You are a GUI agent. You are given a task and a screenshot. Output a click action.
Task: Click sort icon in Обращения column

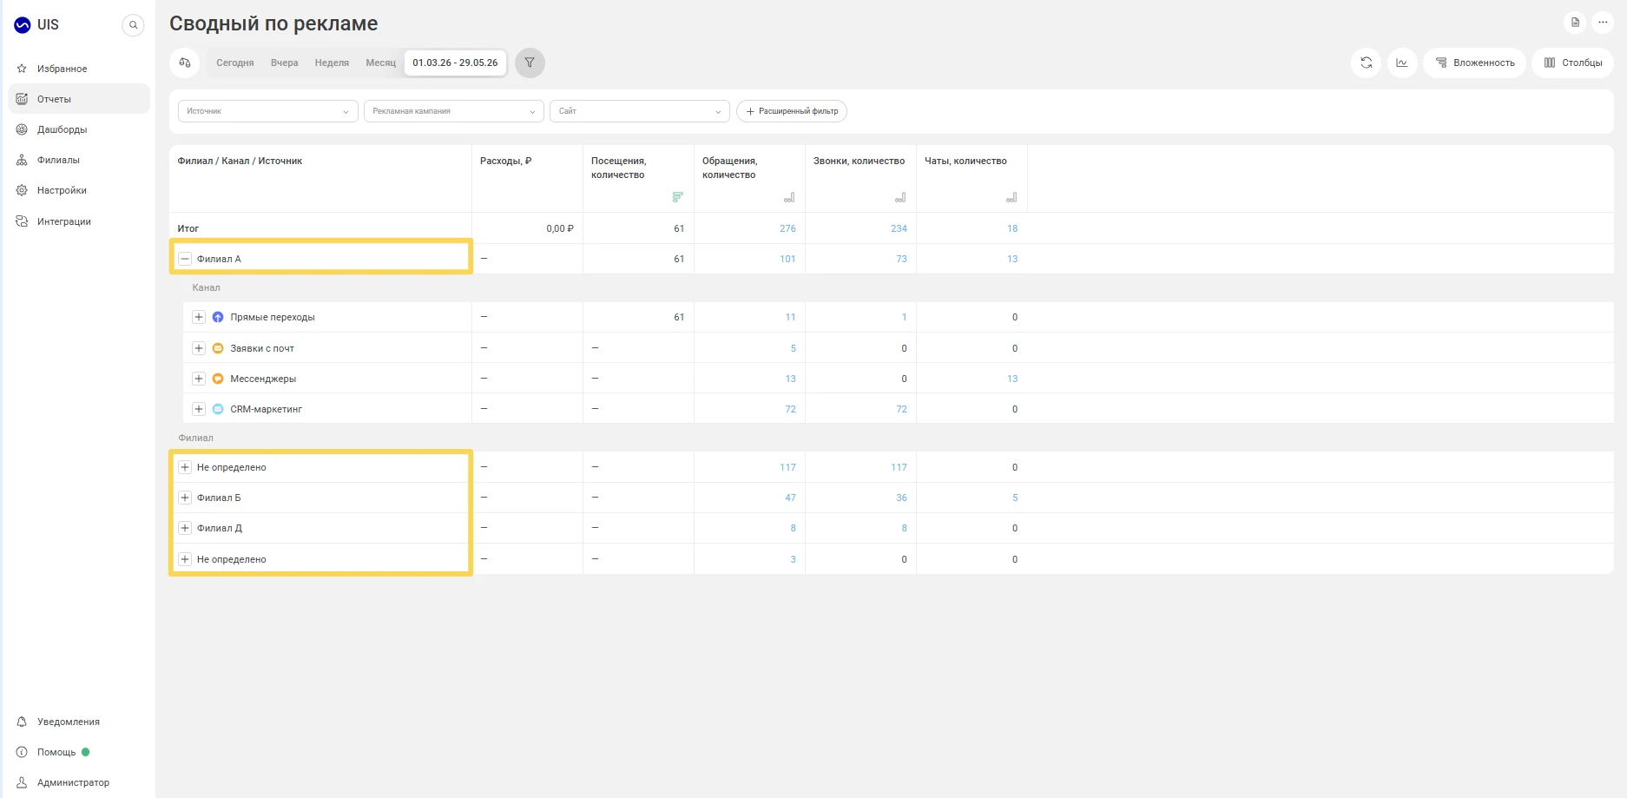(x=789, y=198)
